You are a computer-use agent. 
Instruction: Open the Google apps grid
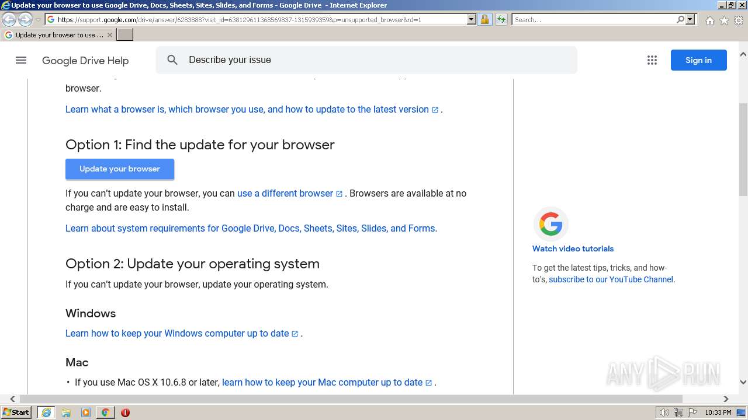point(652,60)
